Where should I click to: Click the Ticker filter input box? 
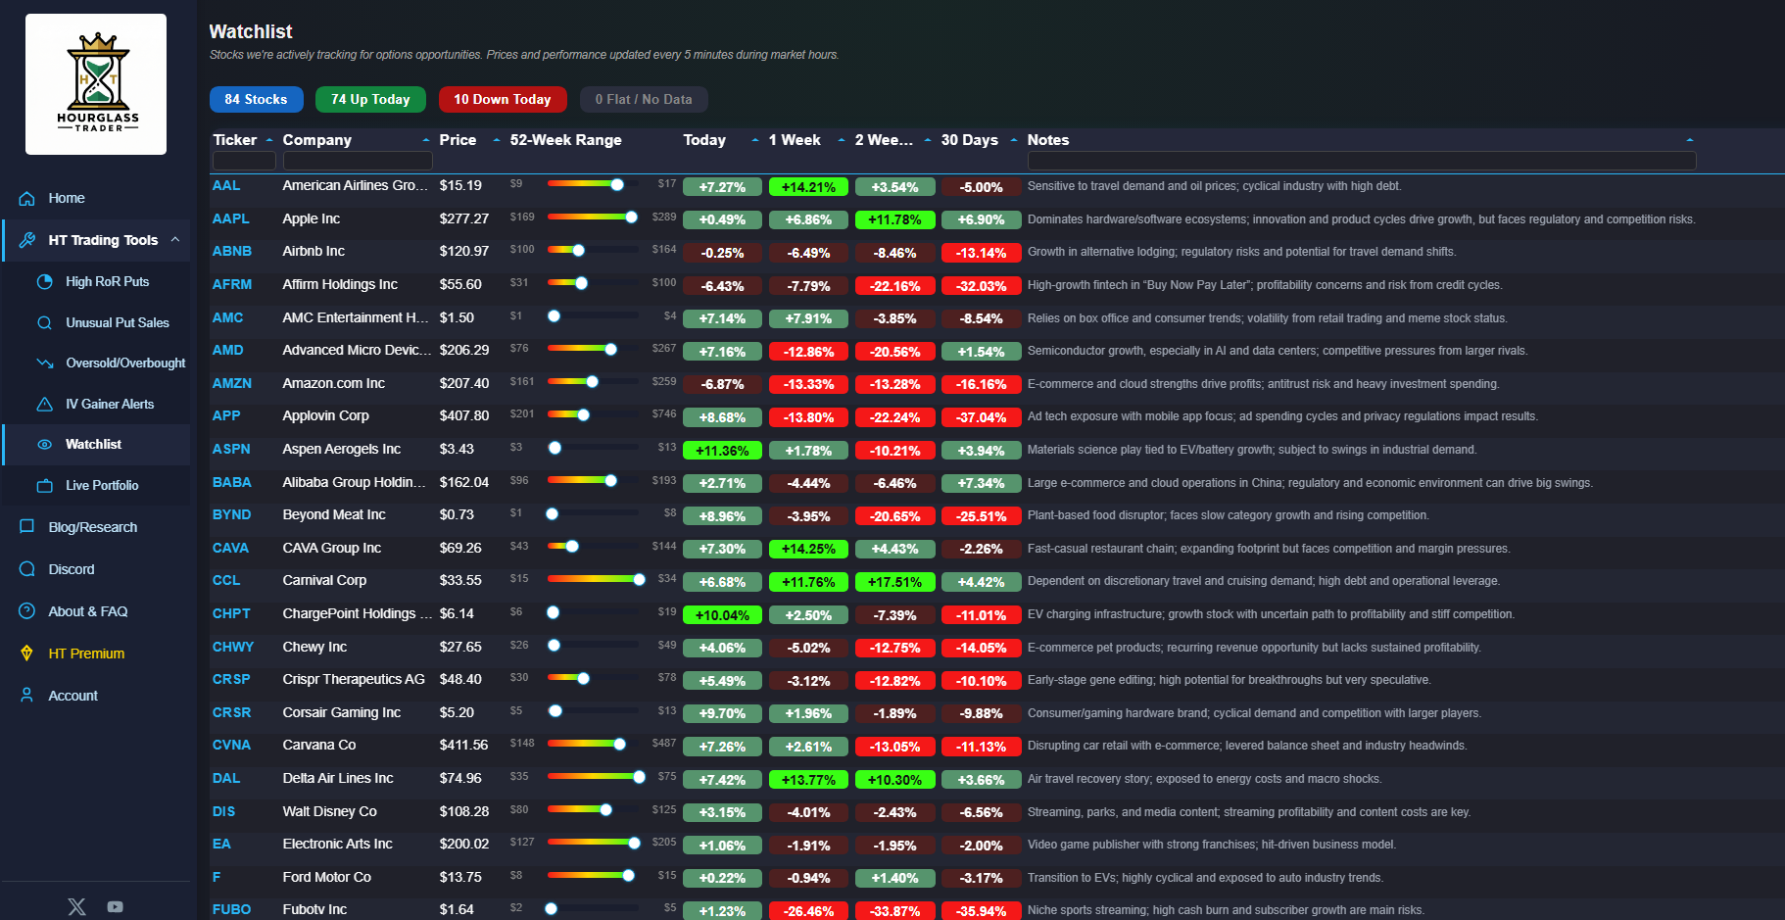tap(243, 160)
